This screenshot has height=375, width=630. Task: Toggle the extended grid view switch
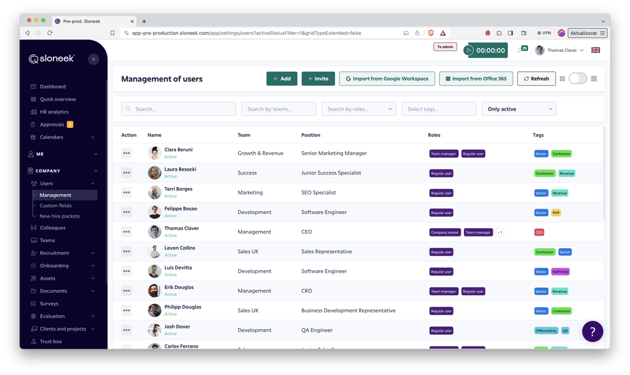point(577,79)
